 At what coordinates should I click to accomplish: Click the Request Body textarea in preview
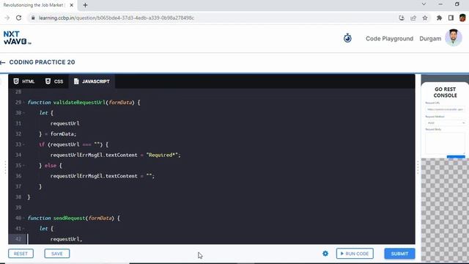(x=445, y=143)
